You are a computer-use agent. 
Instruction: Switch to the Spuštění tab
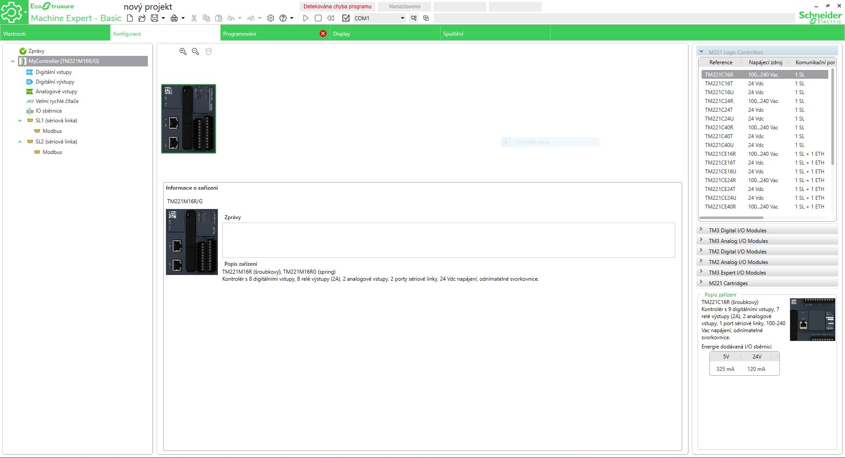[x=495, y=33]
